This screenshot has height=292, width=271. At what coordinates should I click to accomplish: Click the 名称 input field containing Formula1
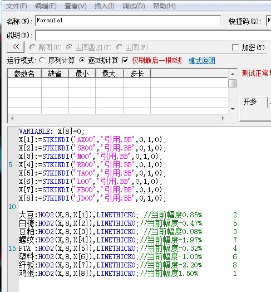pyautogui.click(x=128, y=21)
